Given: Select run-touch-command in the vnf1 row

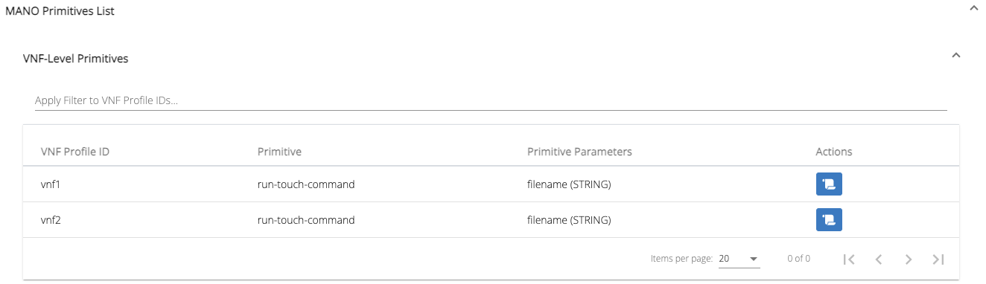Looking at the screenshot, I should pos(306,184).
